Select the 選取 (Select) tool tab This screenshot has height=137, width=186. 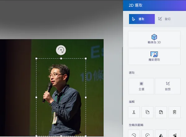[x=141, y=19]
